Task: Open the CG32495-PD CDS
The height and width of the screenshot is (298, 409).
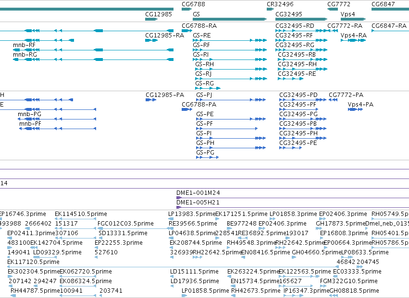Action: (x=303, y=100)
